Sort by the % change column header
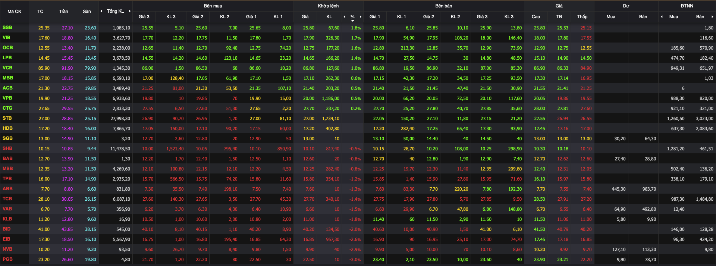The height and width of the screenshot is (266, 716). coord(352,17)
